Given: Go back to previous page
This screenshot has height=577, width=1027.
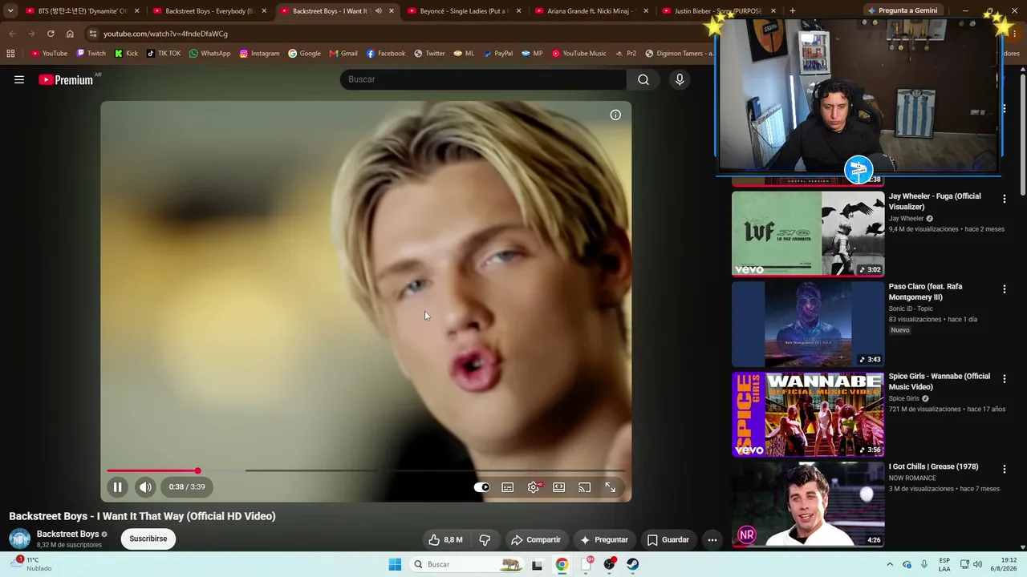Looking at the screenshot, I should pyautogui.click(x=12, y=34).
